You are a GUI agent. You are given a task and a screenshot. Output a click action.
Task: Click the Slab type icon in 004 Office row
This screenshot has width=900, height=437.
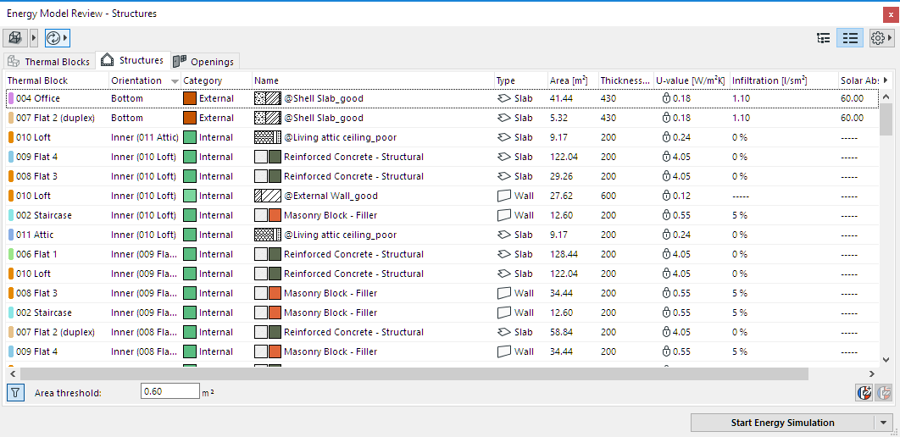pos(504,98)
